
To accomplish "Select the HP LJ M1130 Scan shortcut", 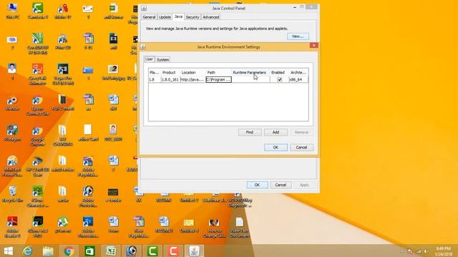I will [x=38, y=166].
